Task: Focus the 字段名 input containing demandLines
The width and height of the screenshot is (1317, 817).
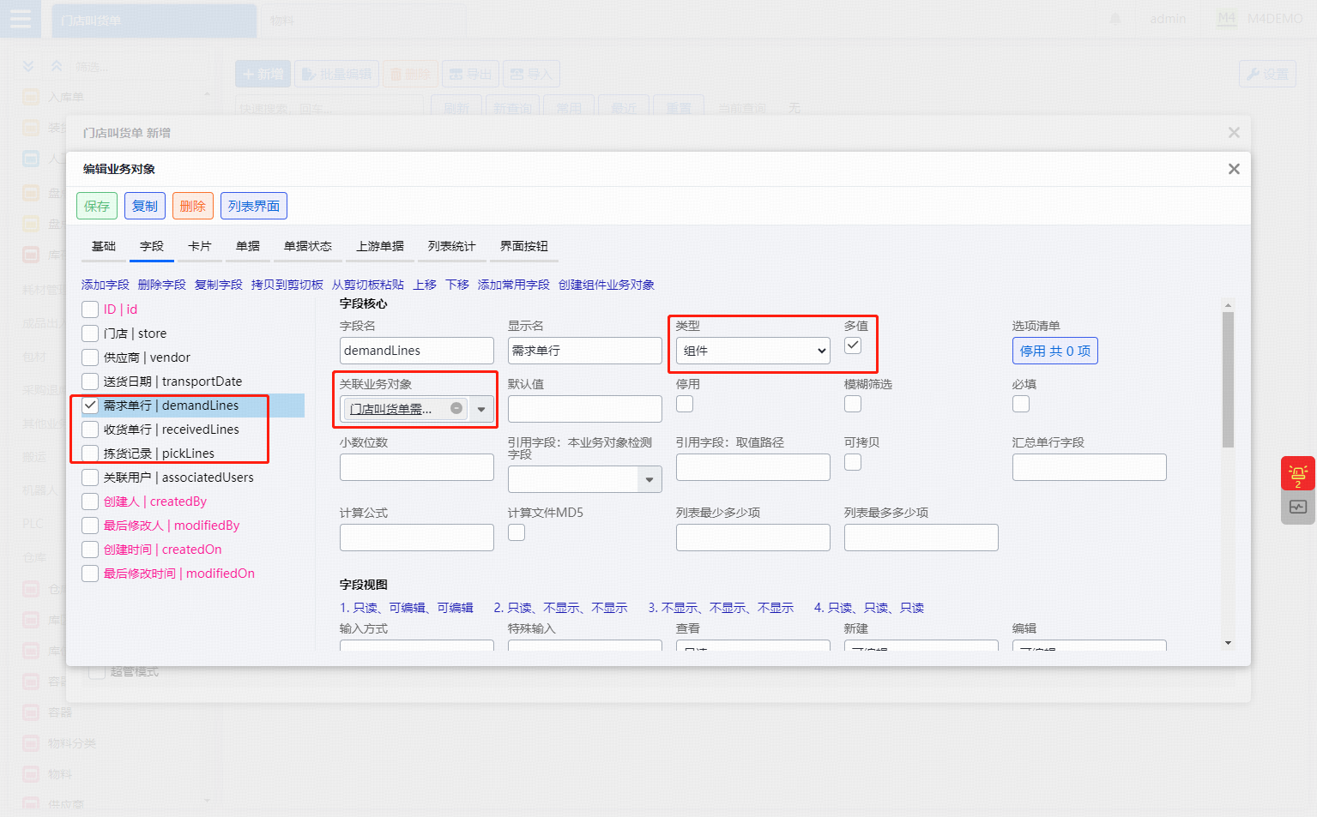Action: (x=417, y=351)
